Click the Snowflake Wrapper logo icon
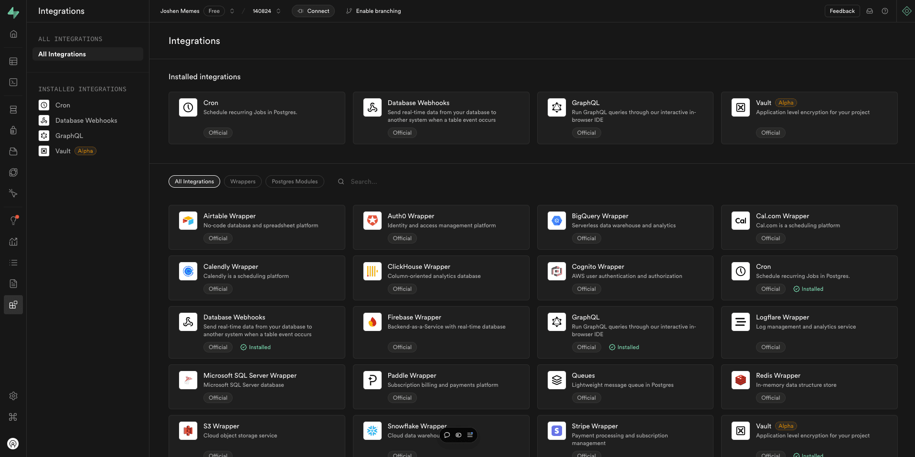This screenshot has height=457, width=915. tap(372, 431)
